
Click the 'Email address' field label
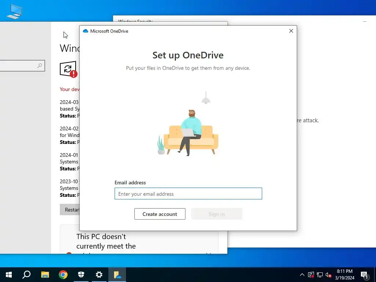pyautogui.click(x=130, y=182)
